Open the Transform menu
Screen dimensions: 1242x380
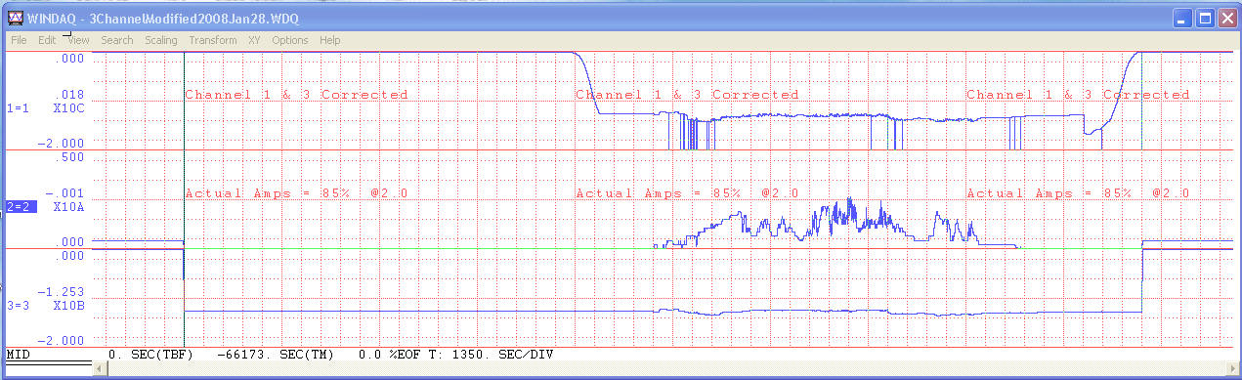coord(213,40)
